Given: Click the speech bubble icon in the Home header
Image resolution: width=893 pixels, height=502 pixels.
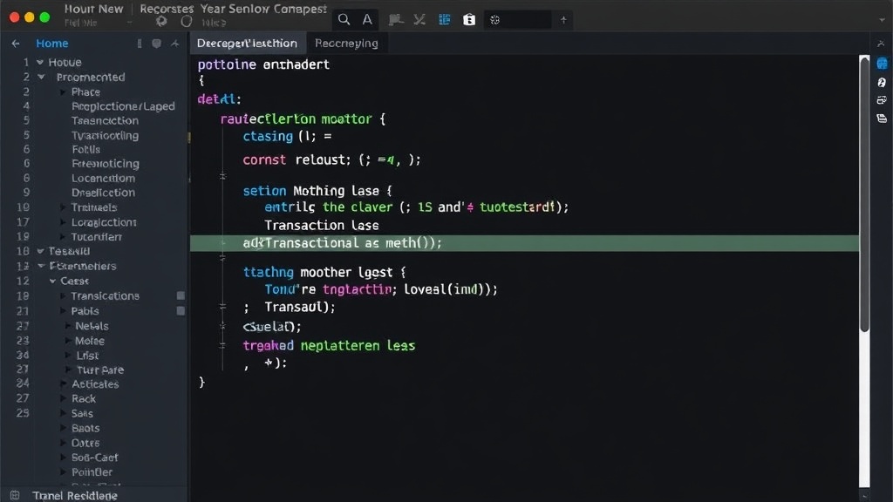Looking at the screenshot, I should tap(157, 44).
